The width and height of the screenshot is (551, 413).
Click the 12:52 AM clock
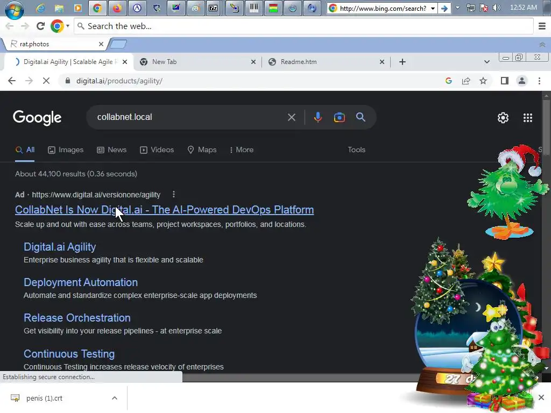(523, 8)
